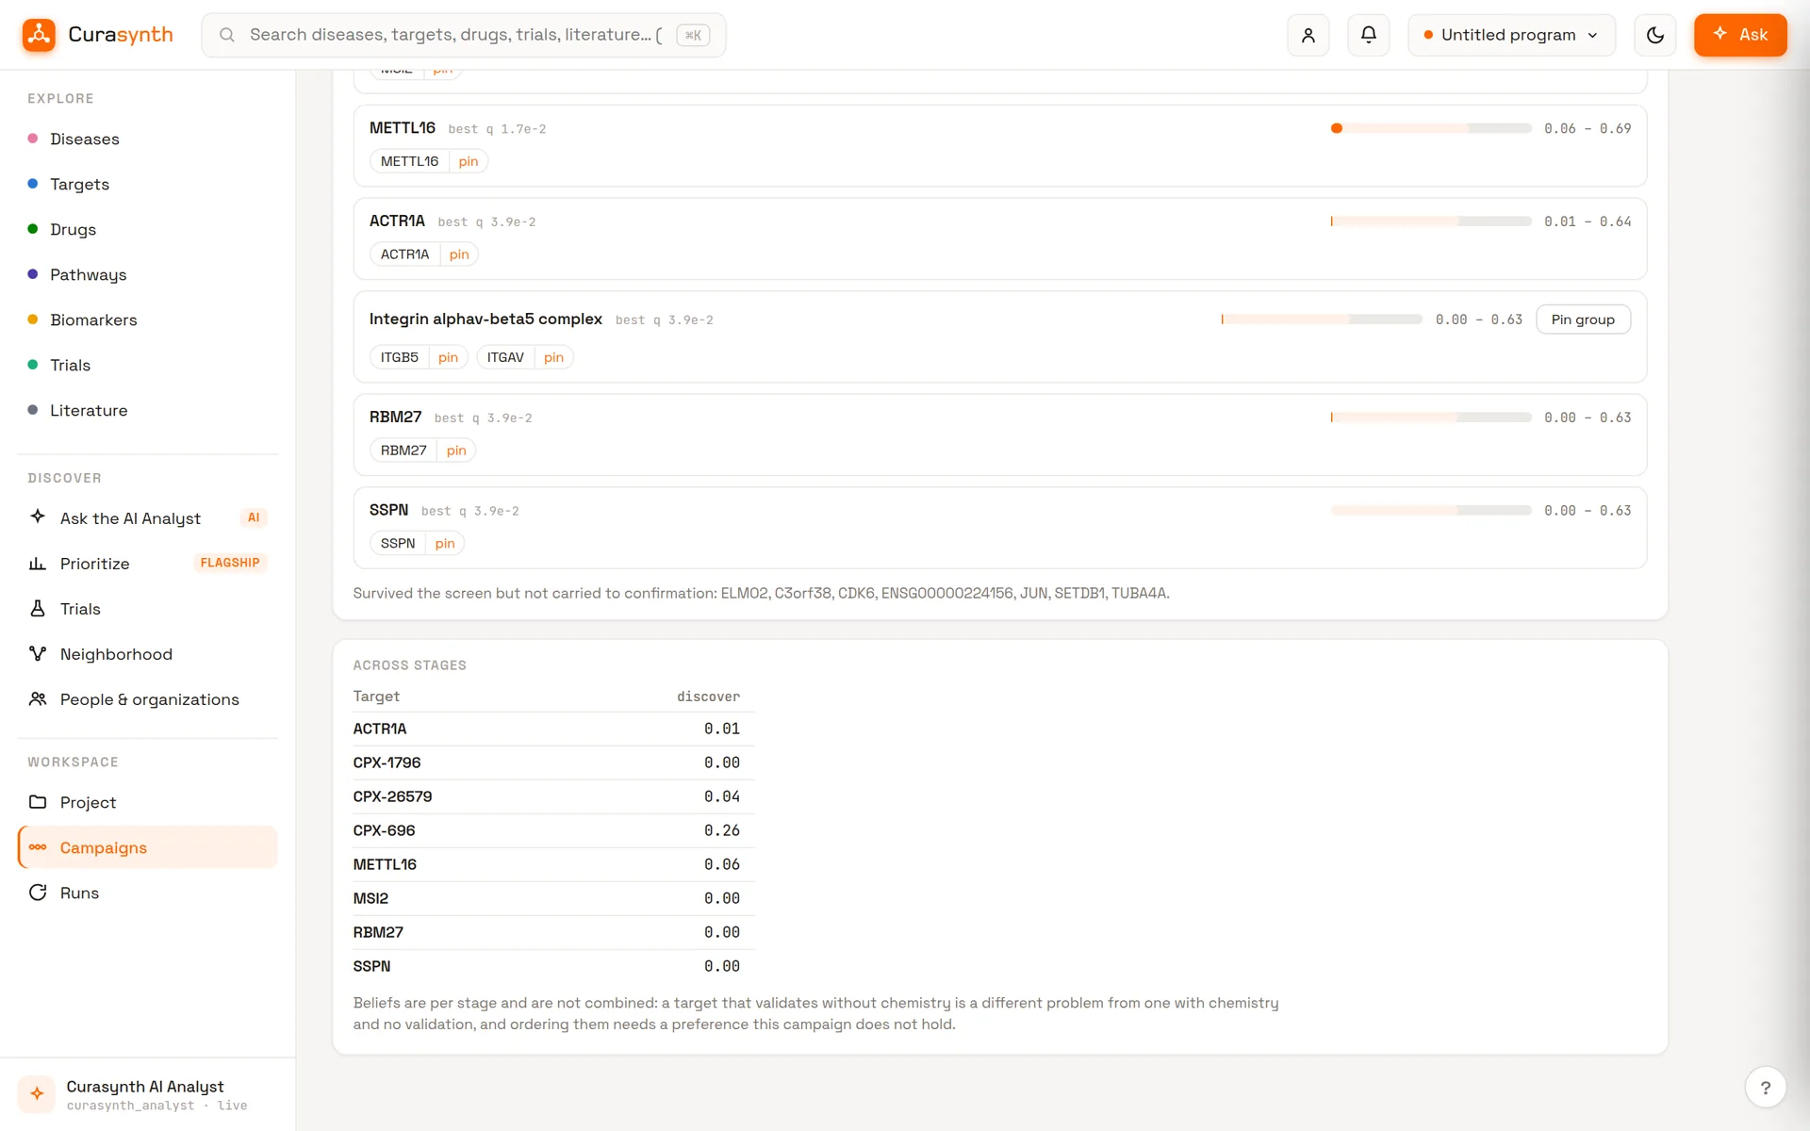This screenshot has width=1810, height=1131.
Task: Pin the METTL16 target
Action: click(x=469, y=161)
